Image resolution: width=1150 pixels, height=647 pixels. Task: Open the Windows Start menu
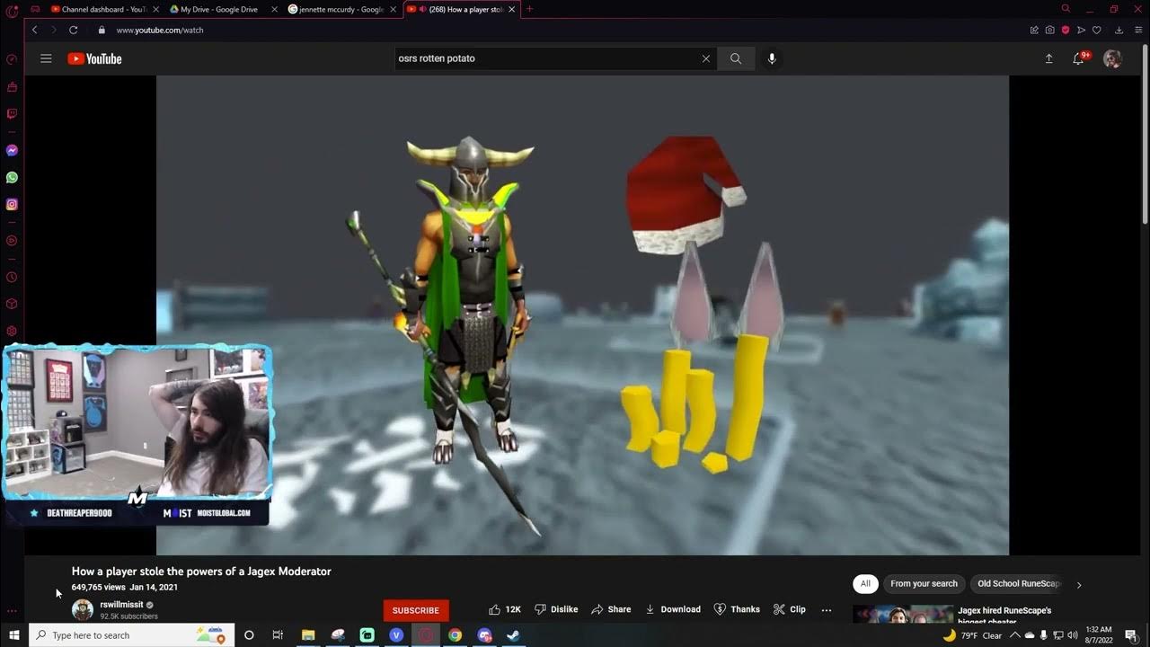(x=13, y=635)
